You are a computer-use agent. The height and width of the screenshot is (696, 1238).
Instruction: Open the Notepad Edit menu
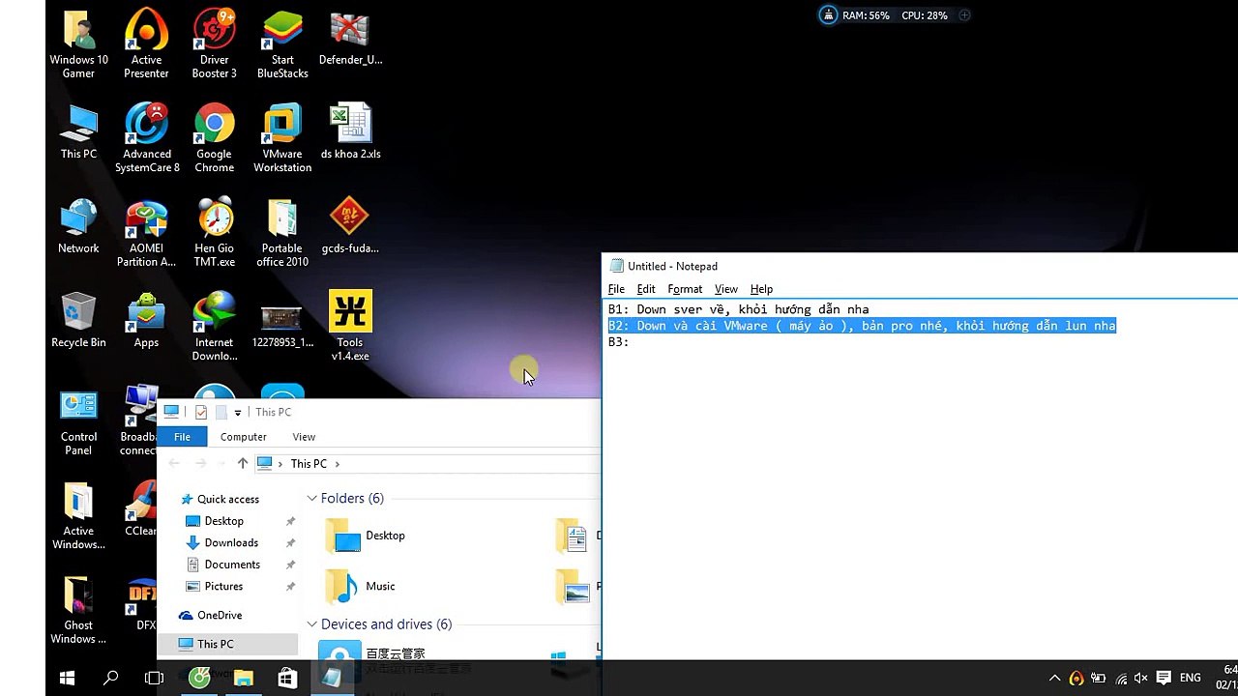click(x=646, y=289)
